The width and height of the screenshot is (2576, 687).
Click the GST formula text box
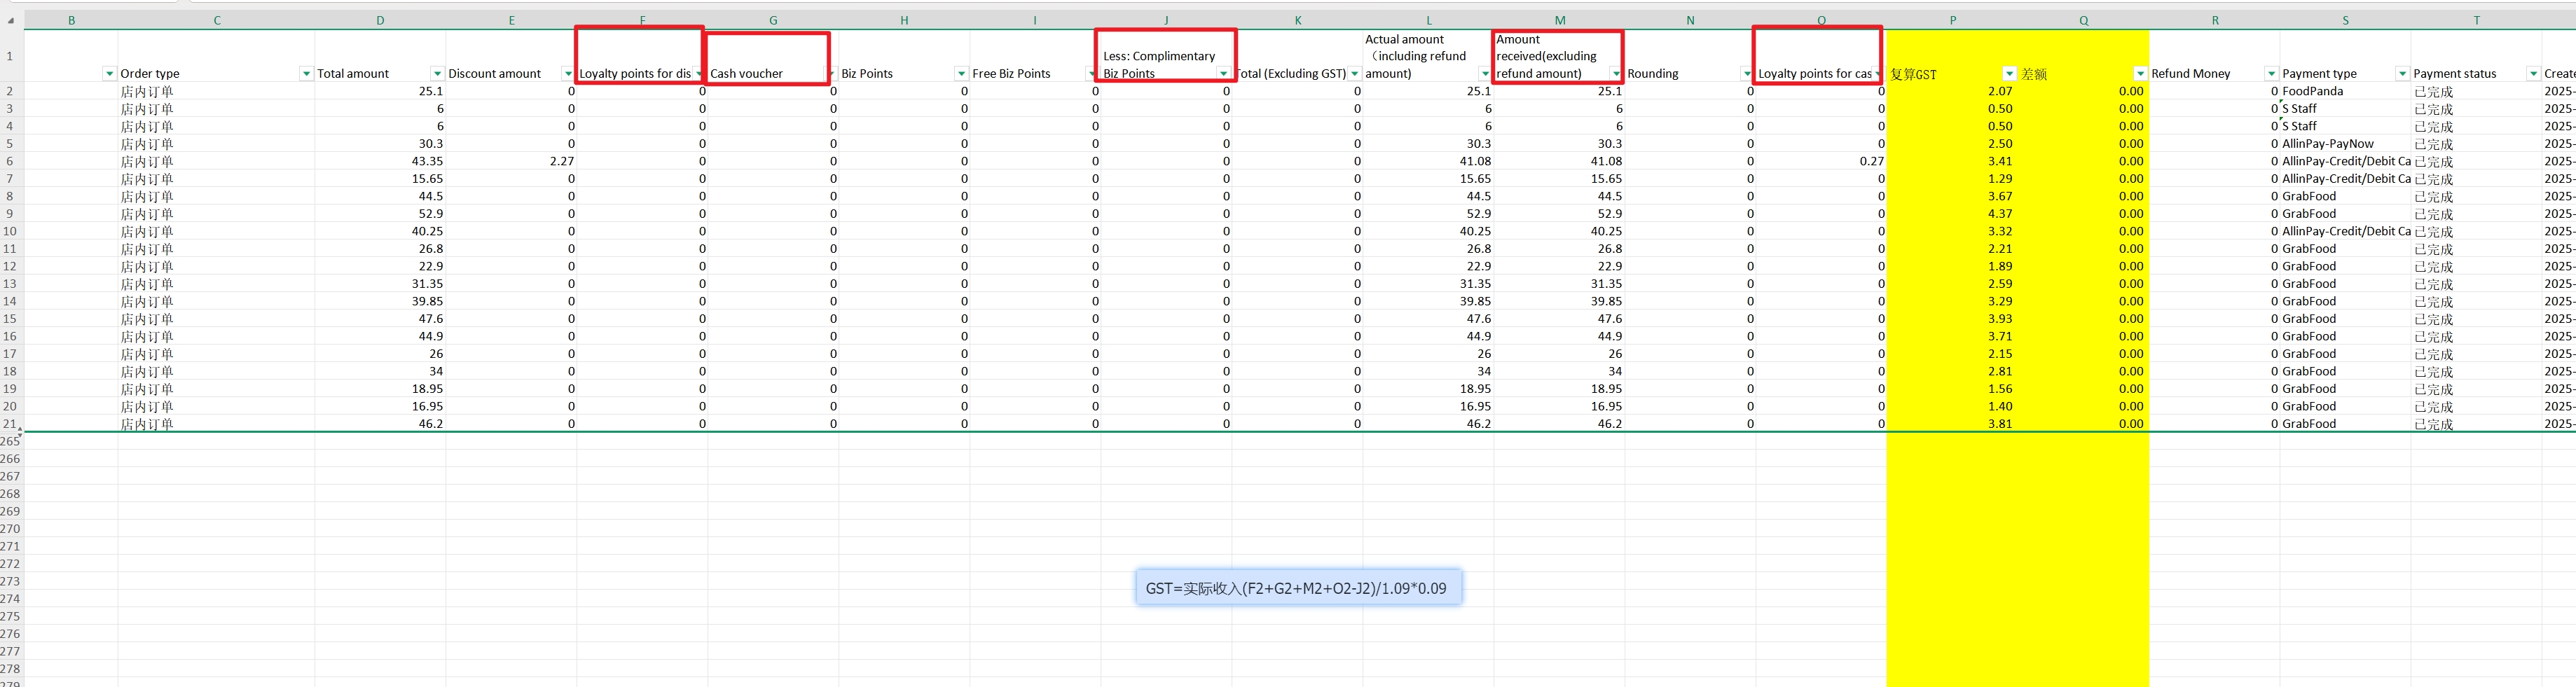point(1297,588)
